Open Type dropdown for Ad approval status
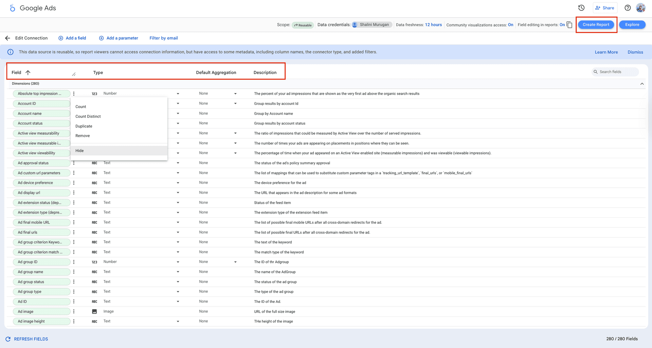Image resolution: width=652 pixels, height=348 pixels. 178,163
